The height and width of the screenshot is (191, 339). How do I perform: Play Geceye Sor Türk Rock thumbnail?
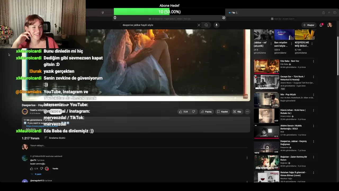tap(266, 82)
